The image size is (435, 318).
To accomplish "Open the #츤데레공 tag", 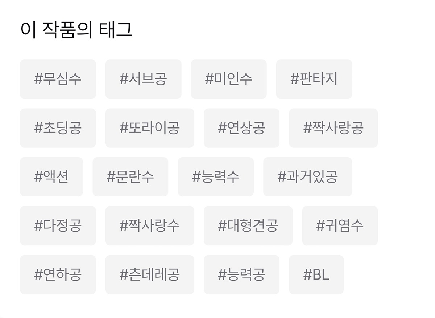I will pos(150,274).
